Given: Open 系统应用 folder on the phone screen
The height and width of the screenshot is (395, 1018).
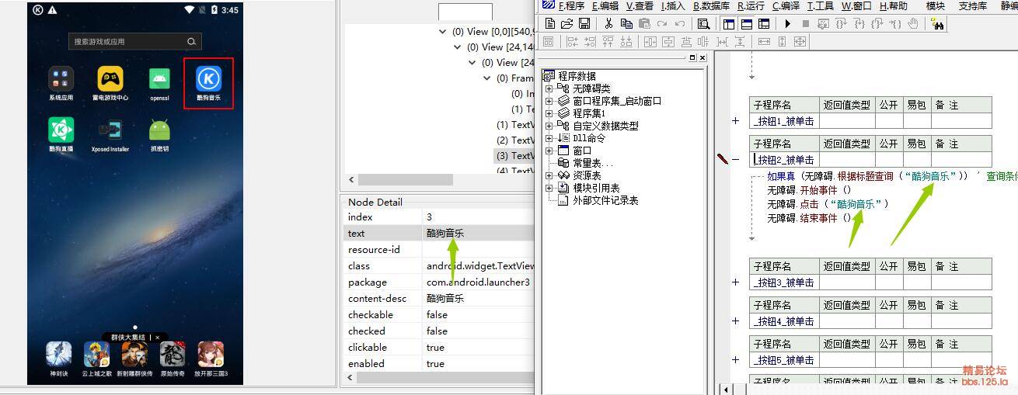Looking at the screenshot, I should point(61,83).
